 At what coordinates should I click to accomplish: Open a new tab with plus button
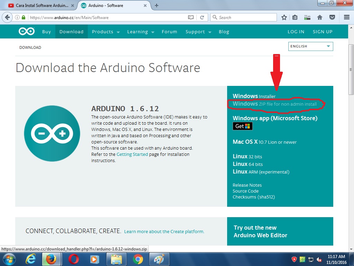[x=157, y=6]
